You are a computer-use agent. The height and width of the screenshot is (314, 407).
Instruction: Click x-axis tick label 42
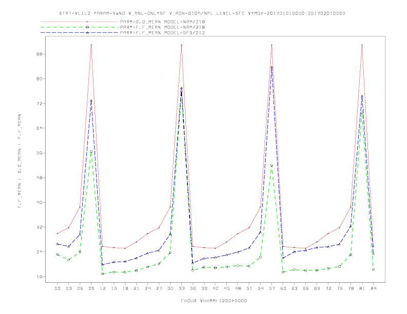pyautogui.click(x=215, y=288)
